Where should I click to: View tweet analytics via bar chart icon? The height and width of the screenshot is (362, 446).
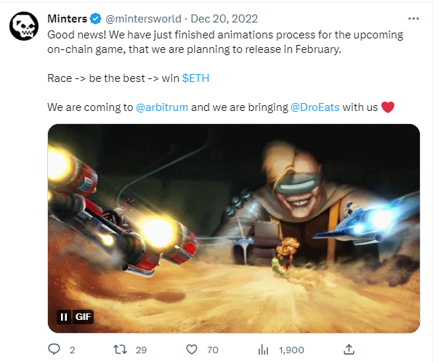[x=263, y=350]
